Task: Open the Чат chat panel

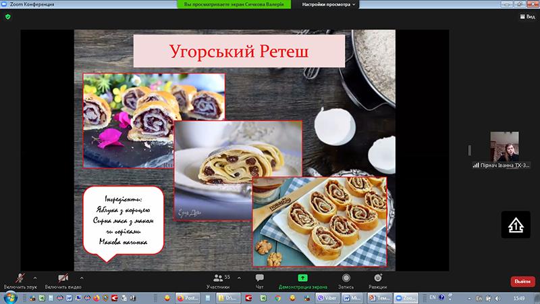Action: (259, 280)
